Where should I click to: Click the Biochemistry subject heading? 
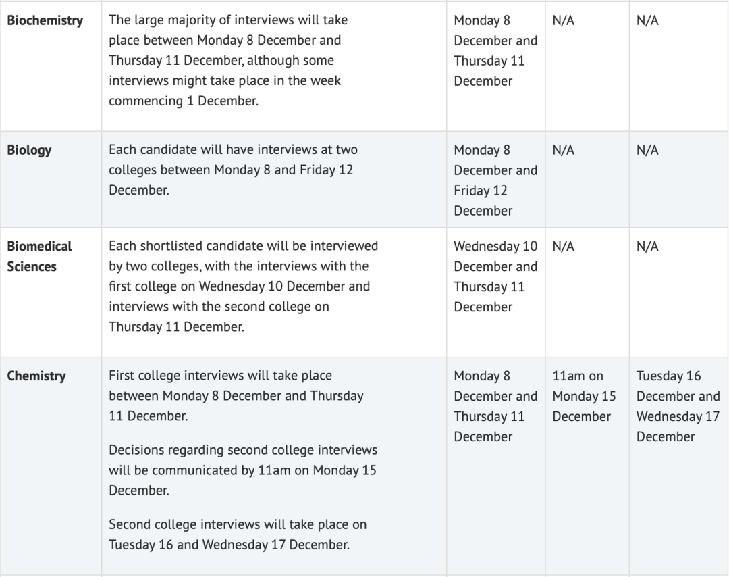coord(45,20)
